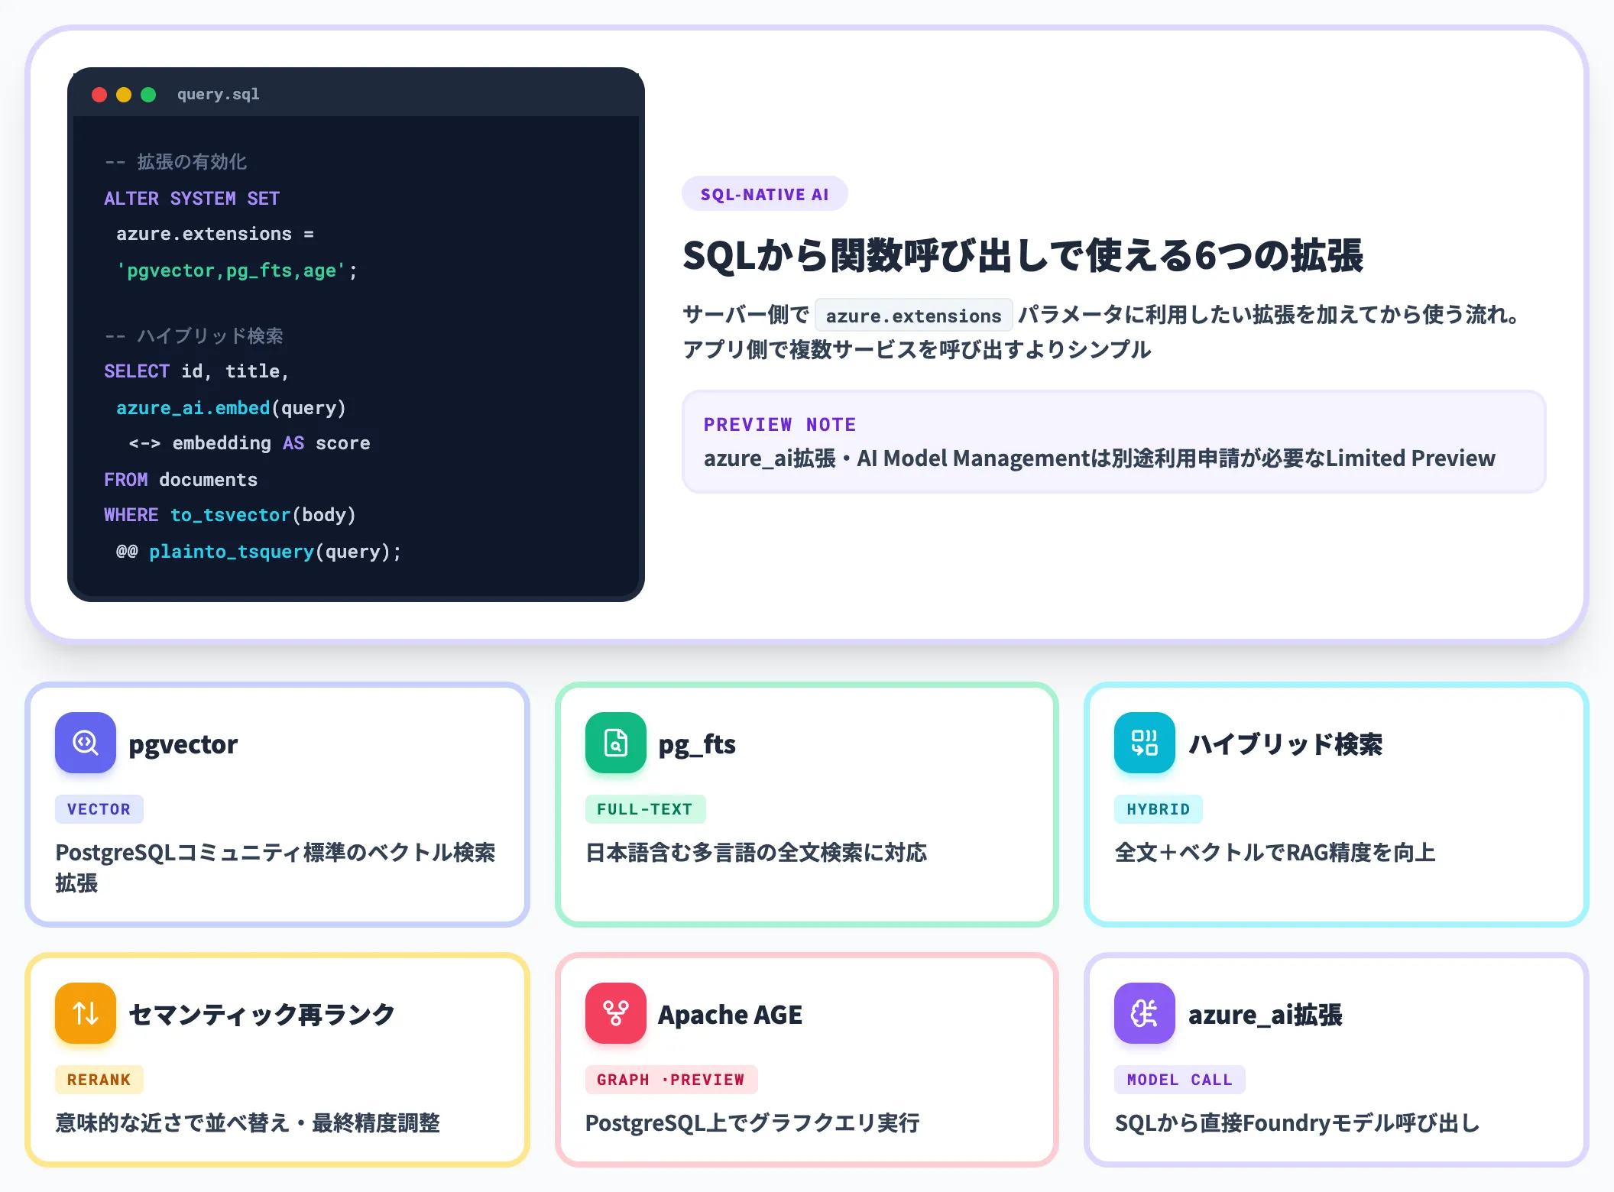Click the -- 拡張の有効化 comment
Viewport: 1614px width, 1192px height.
coord(176,162)
